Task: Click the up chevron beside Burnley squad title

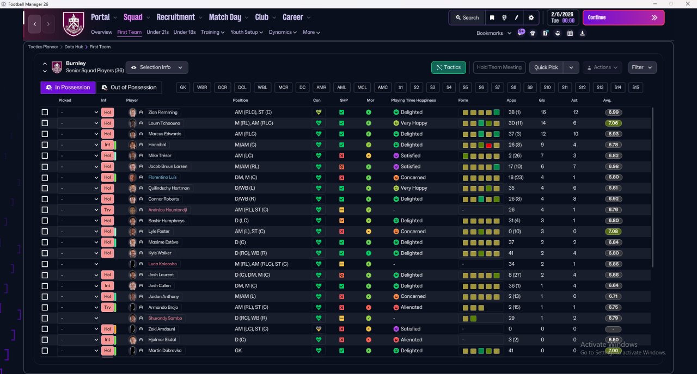Action: pyautogui.click(x=45, y=64)
